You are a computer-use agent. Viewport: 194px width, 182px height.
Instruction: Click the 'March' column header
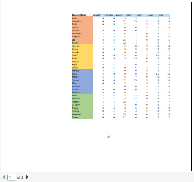click(x=119, y=15)
